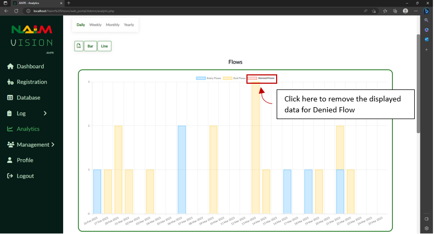Click the Dashboard home icon
This screenshot has width=434, height=234.
click(10, 67)
